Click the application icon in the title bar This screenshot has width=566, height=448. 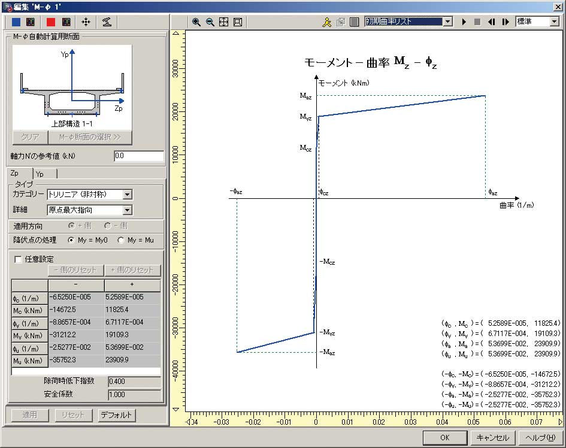pos(8,7)
